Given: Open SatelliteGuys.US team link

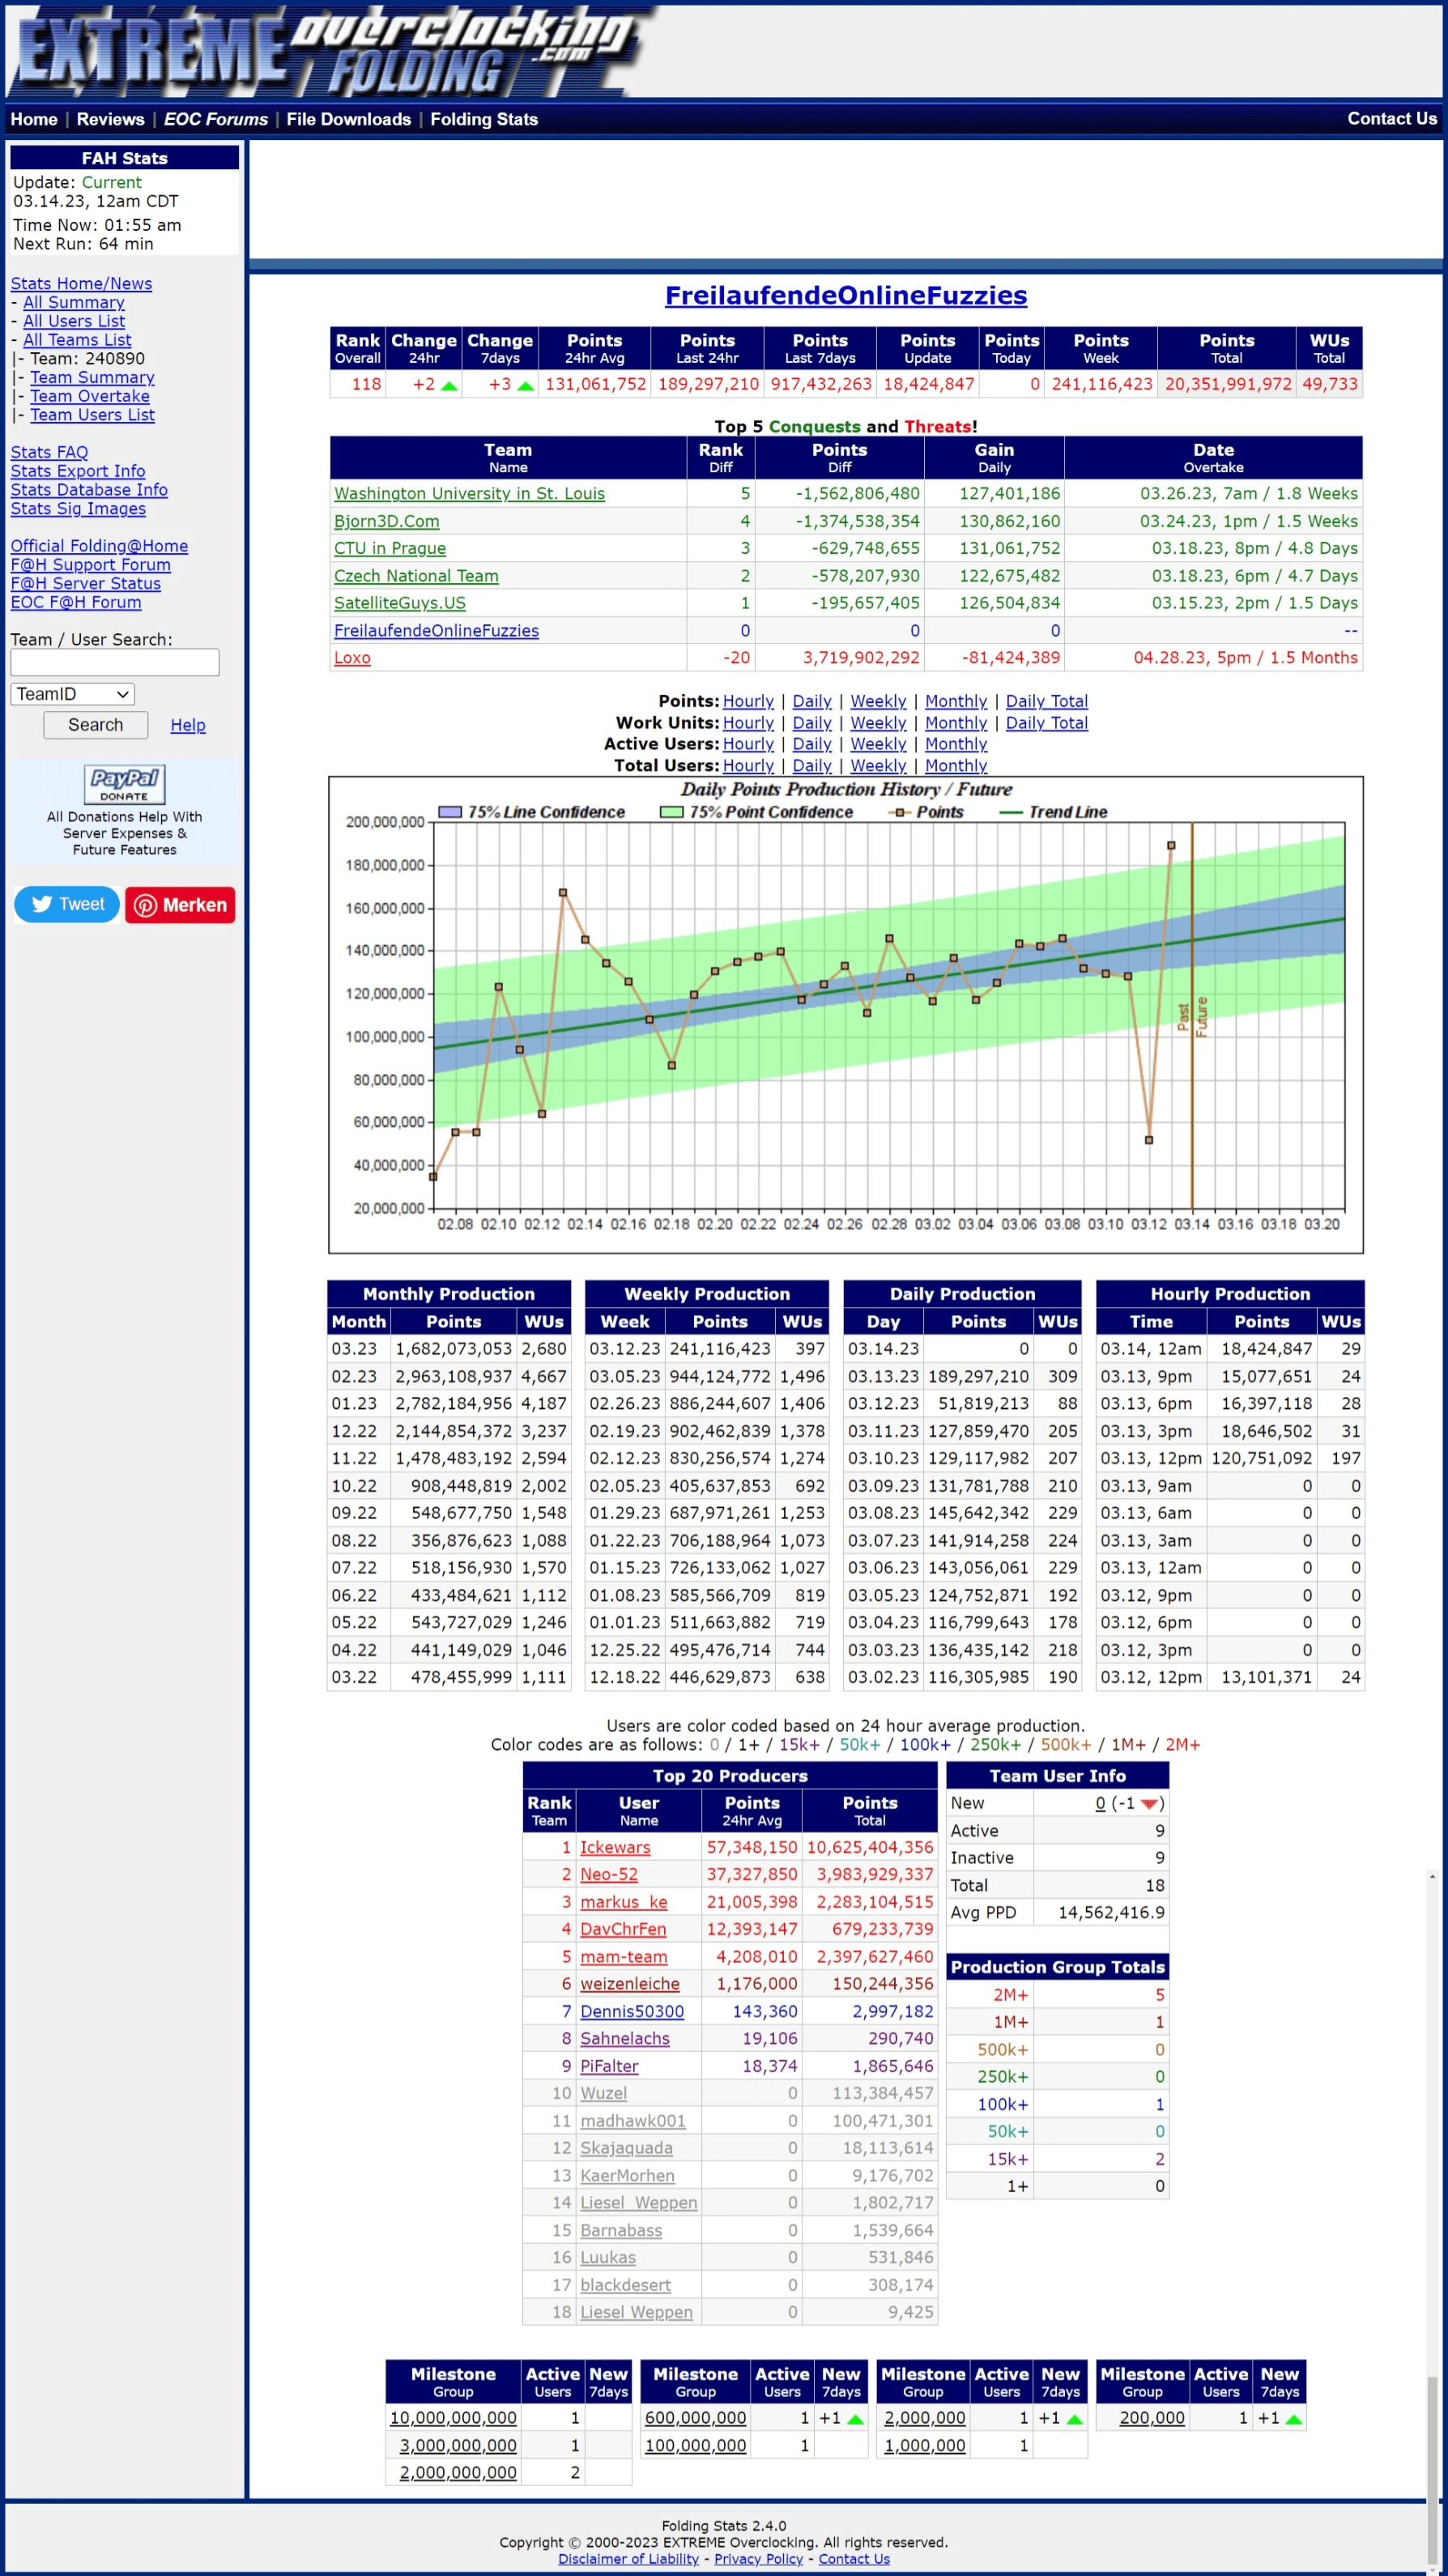Looking at the screenshot, I should pyautogui.click(x=400, y=603).
